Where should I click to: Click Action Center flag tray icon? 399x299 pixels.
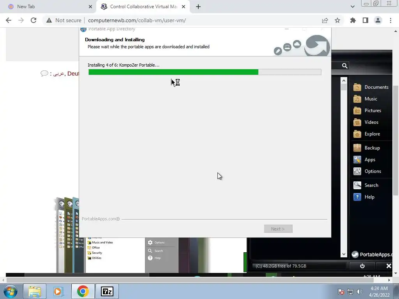[x=341, y=292]
